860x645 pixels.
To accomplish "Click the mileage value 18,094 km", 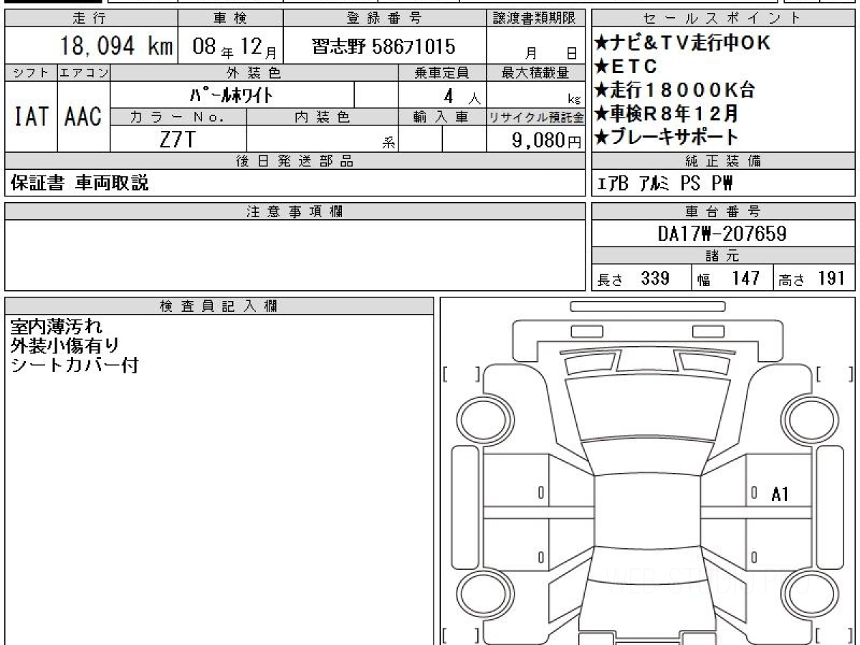I will [116, 47].
